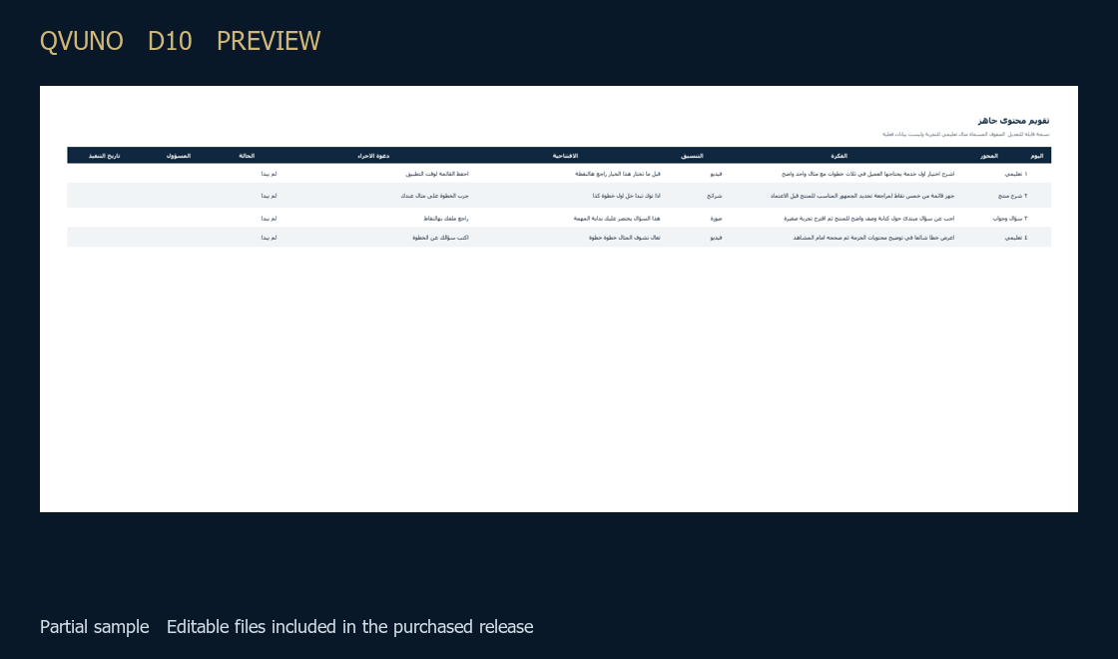Click the call-to-action cell in the day 1 row
The width and height of the screenshot is (1118, 659).
437,174
